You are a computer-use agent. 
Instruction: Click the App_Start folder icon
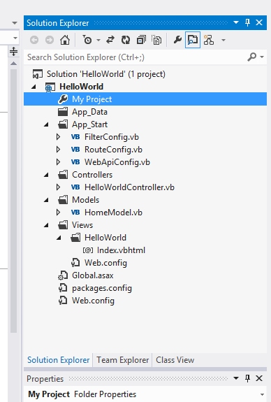[x=63, y=124]
